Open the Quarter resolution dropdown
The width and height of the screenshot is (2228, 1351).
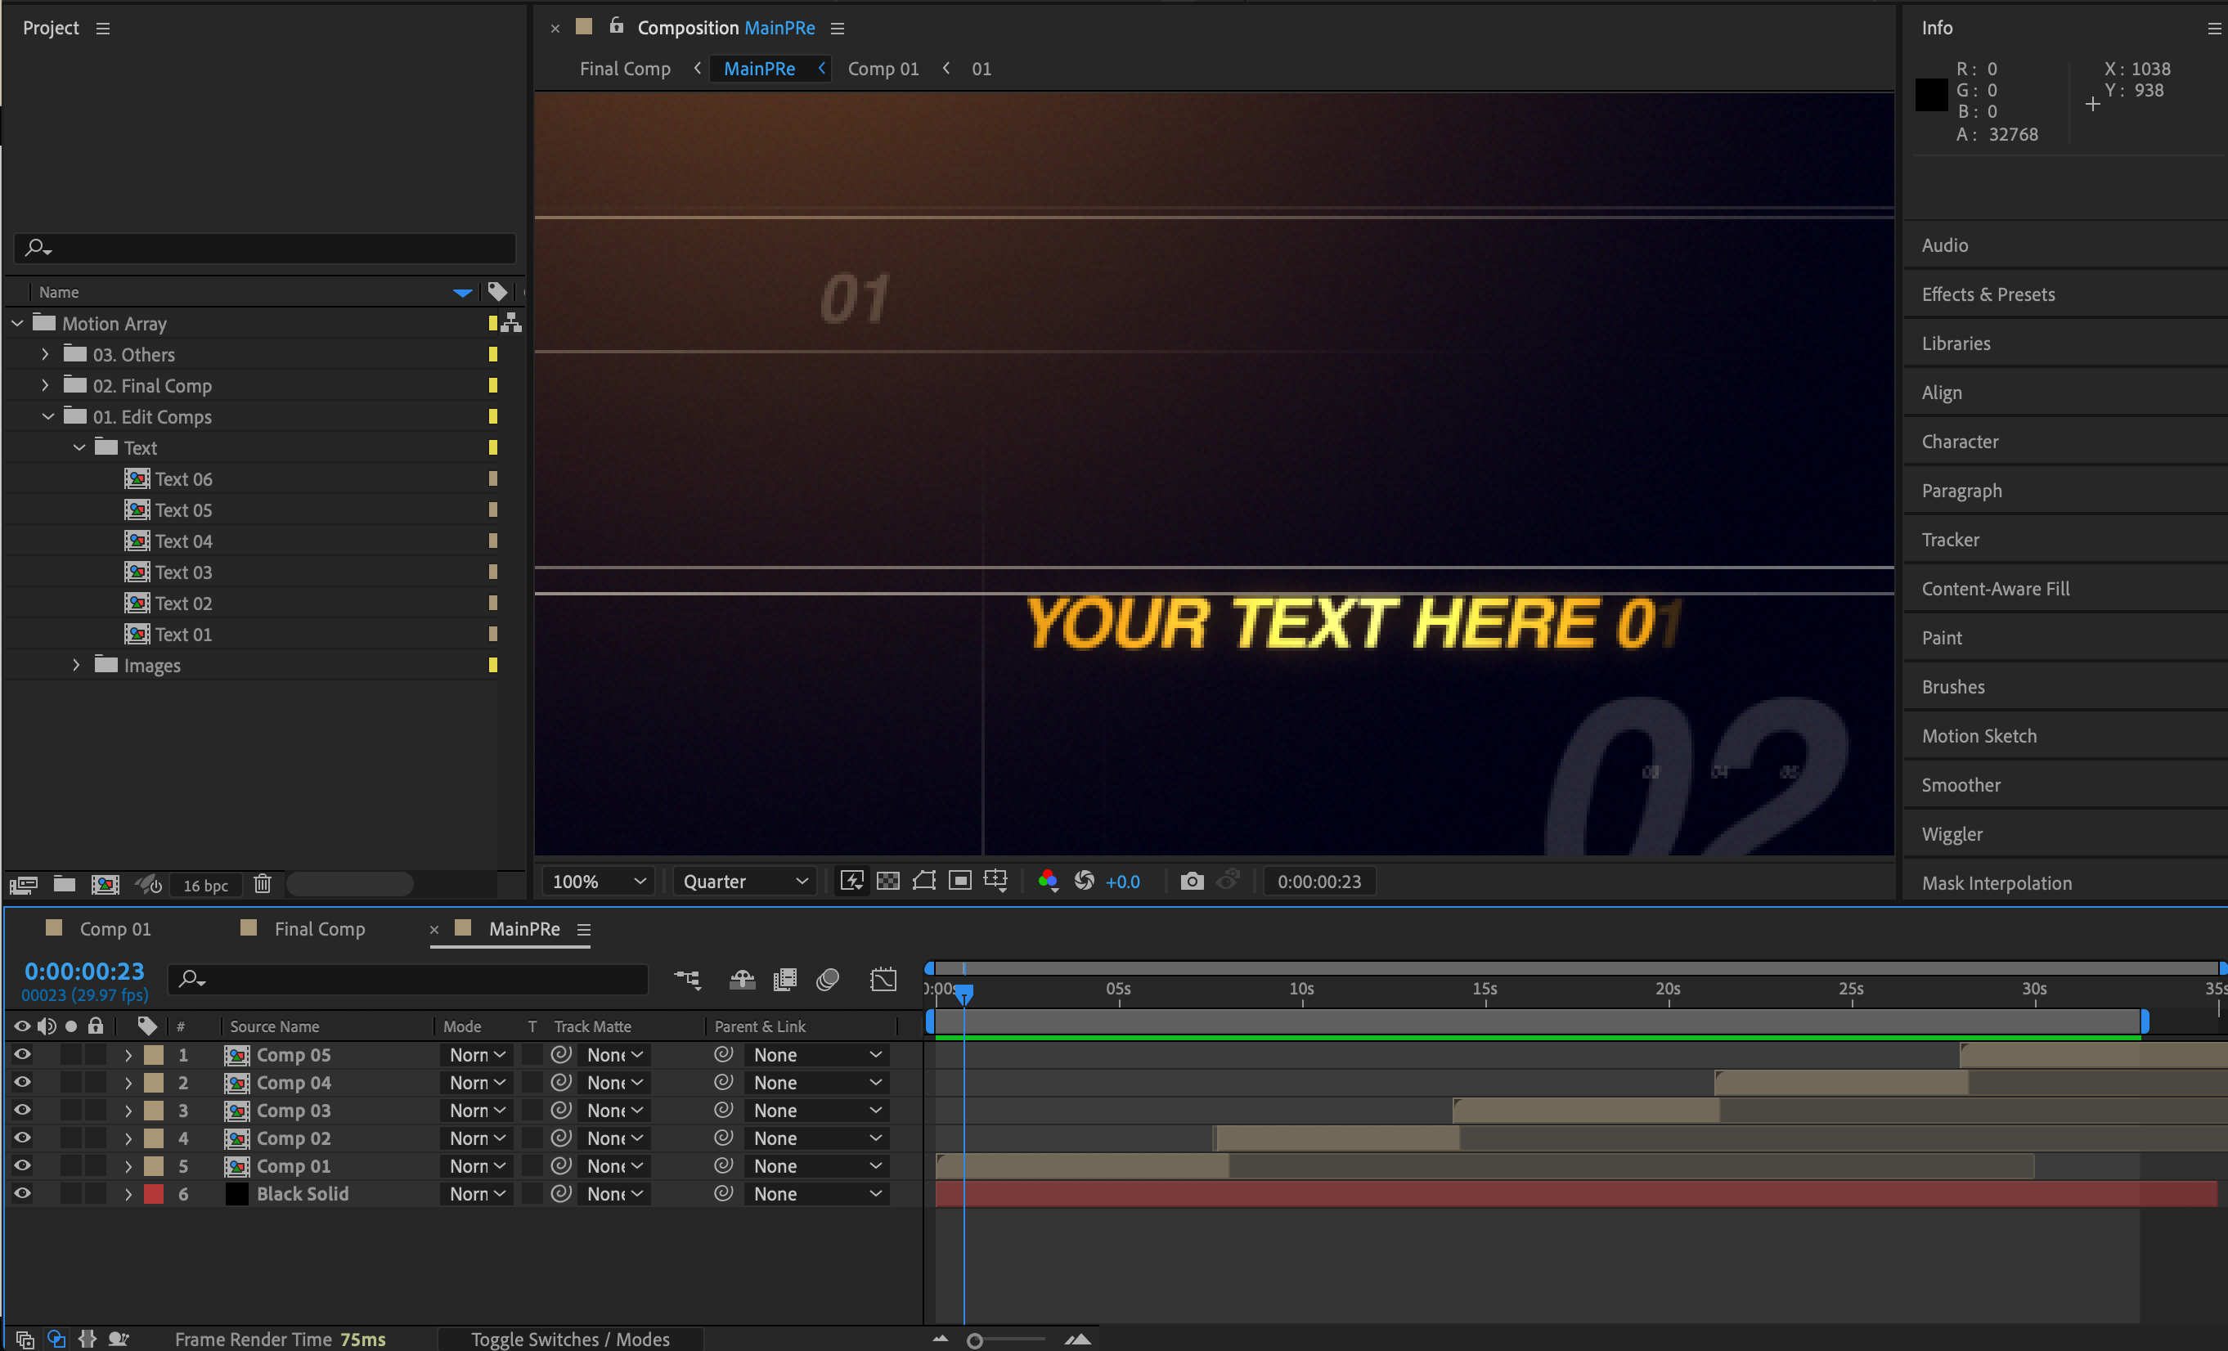tap(744, 881)
